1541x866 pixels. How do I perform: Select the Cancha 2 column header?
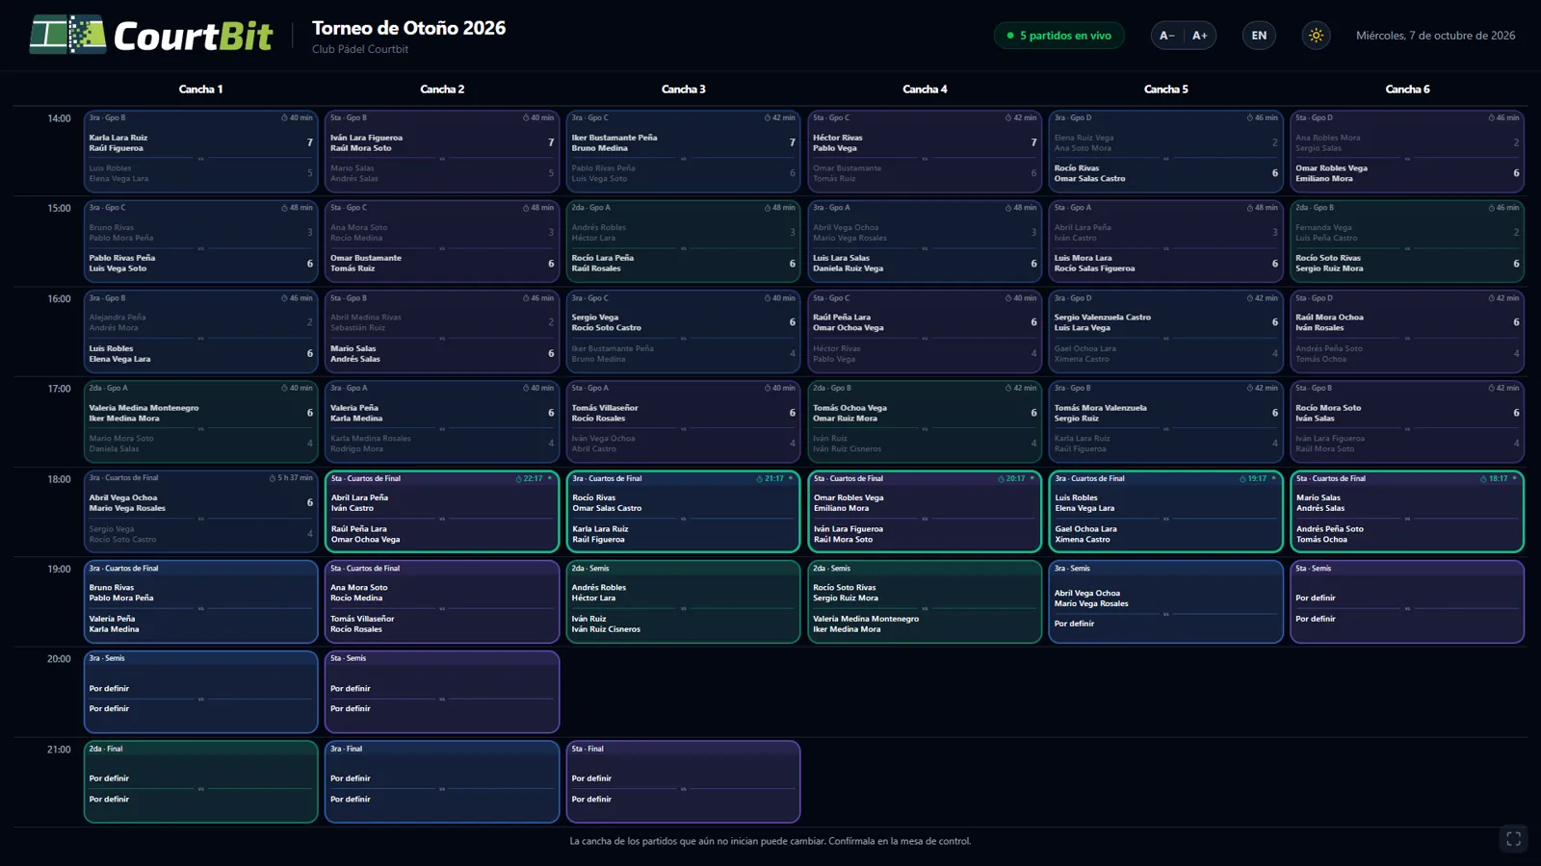click(x=442, y=89)
